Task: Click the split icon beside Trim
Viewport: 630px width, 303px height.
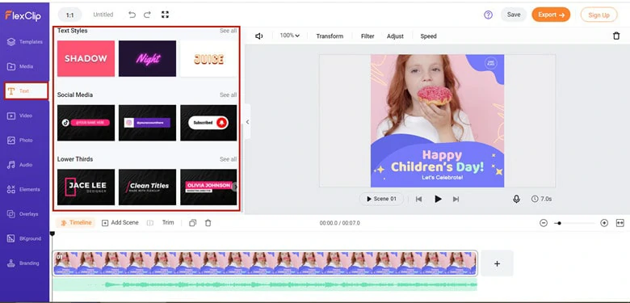Action: [x=150, y=223]
